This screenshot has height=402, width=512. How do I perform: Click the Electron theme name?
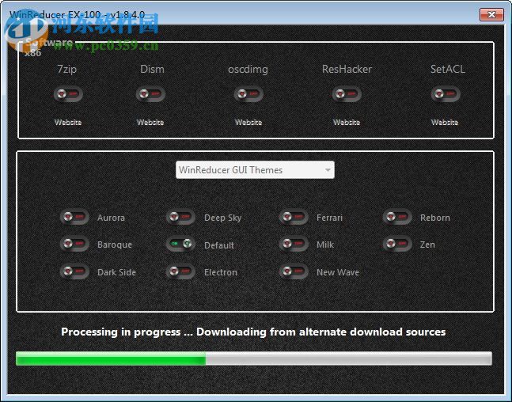[221, 272]
